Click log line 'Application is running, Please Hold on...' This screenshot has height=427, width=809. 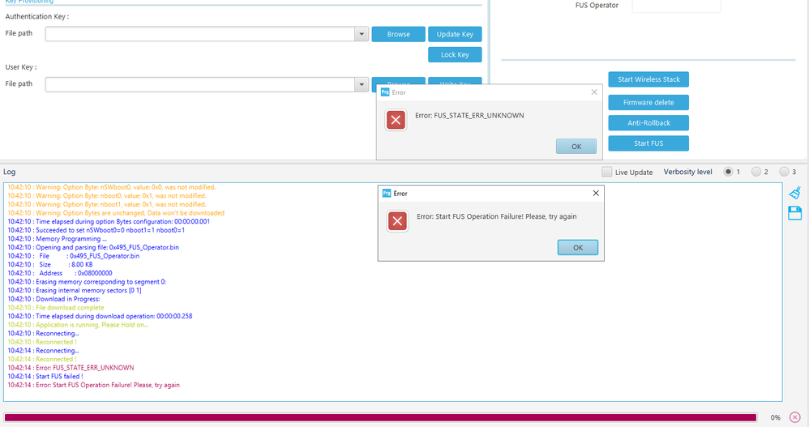click(78, 325)
